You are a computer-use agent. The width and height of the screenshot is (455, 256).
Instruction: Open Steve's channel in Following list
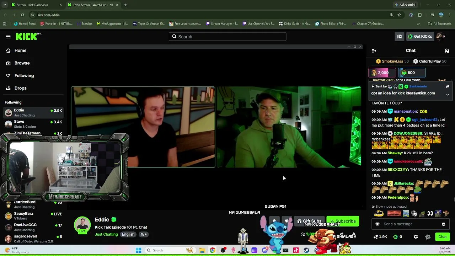[33, 124]
